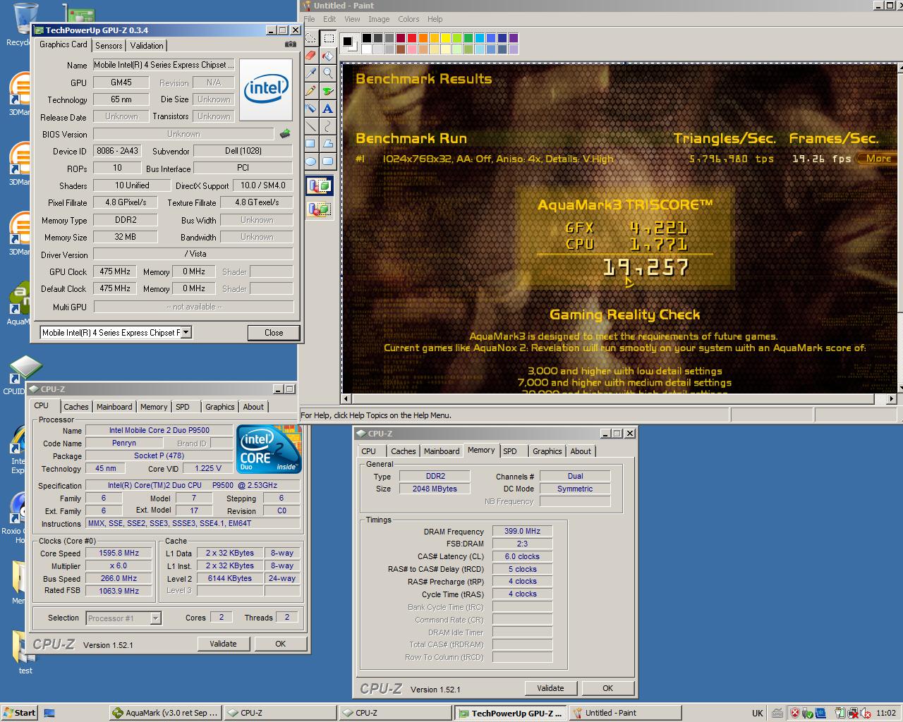The height and width of the screenshot is (722, 903).
Task: Click the Dell (1028) subvendor field
Action: tap(243, 151)
